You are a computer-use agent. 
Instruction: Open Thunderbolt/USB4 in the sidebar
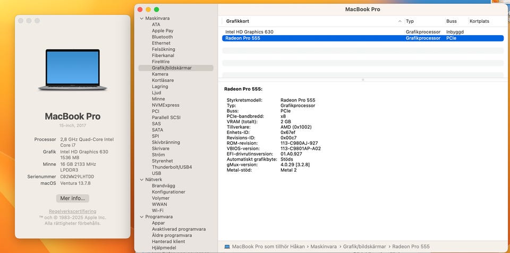click(172, 167)
